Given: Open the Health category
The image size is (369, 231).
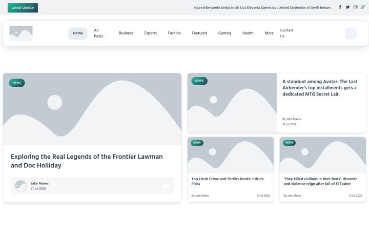Looking at the screenshot, I should [248, 33].
